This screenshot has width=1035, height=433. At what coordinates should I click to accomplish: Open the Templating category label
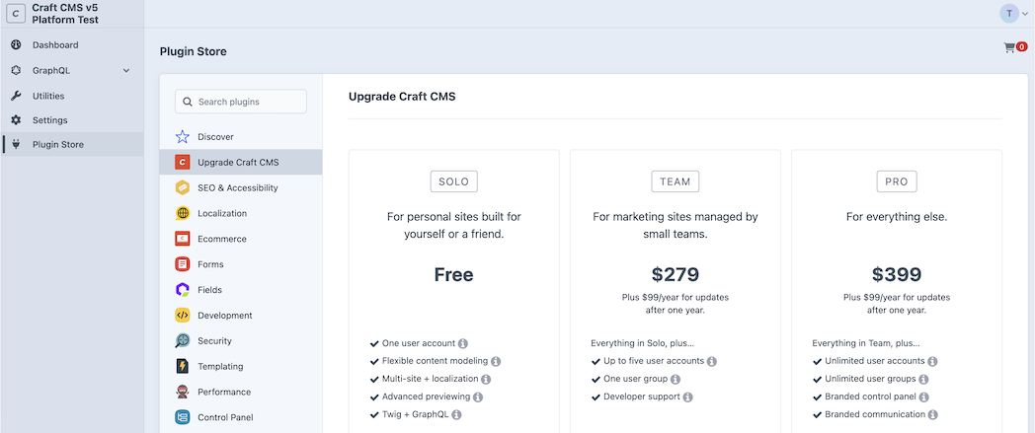point(220,367)
